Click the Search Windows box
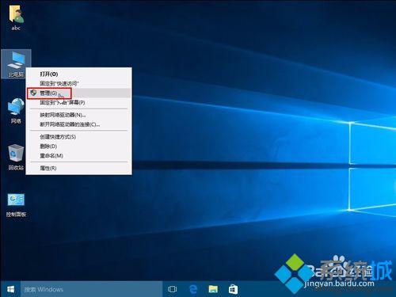 click(x=91, y=289)
